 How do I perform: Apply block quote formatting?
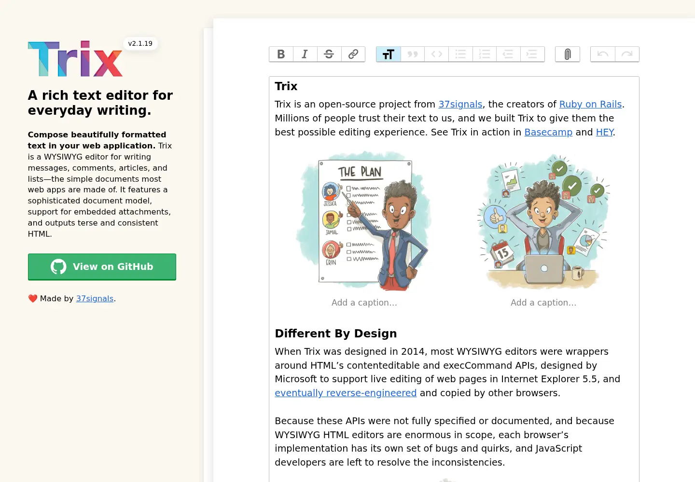click(413, 54)
